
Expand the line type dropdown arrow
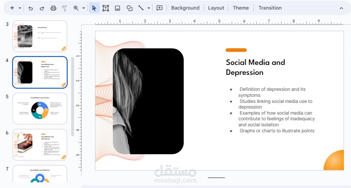tap(149, 8)
